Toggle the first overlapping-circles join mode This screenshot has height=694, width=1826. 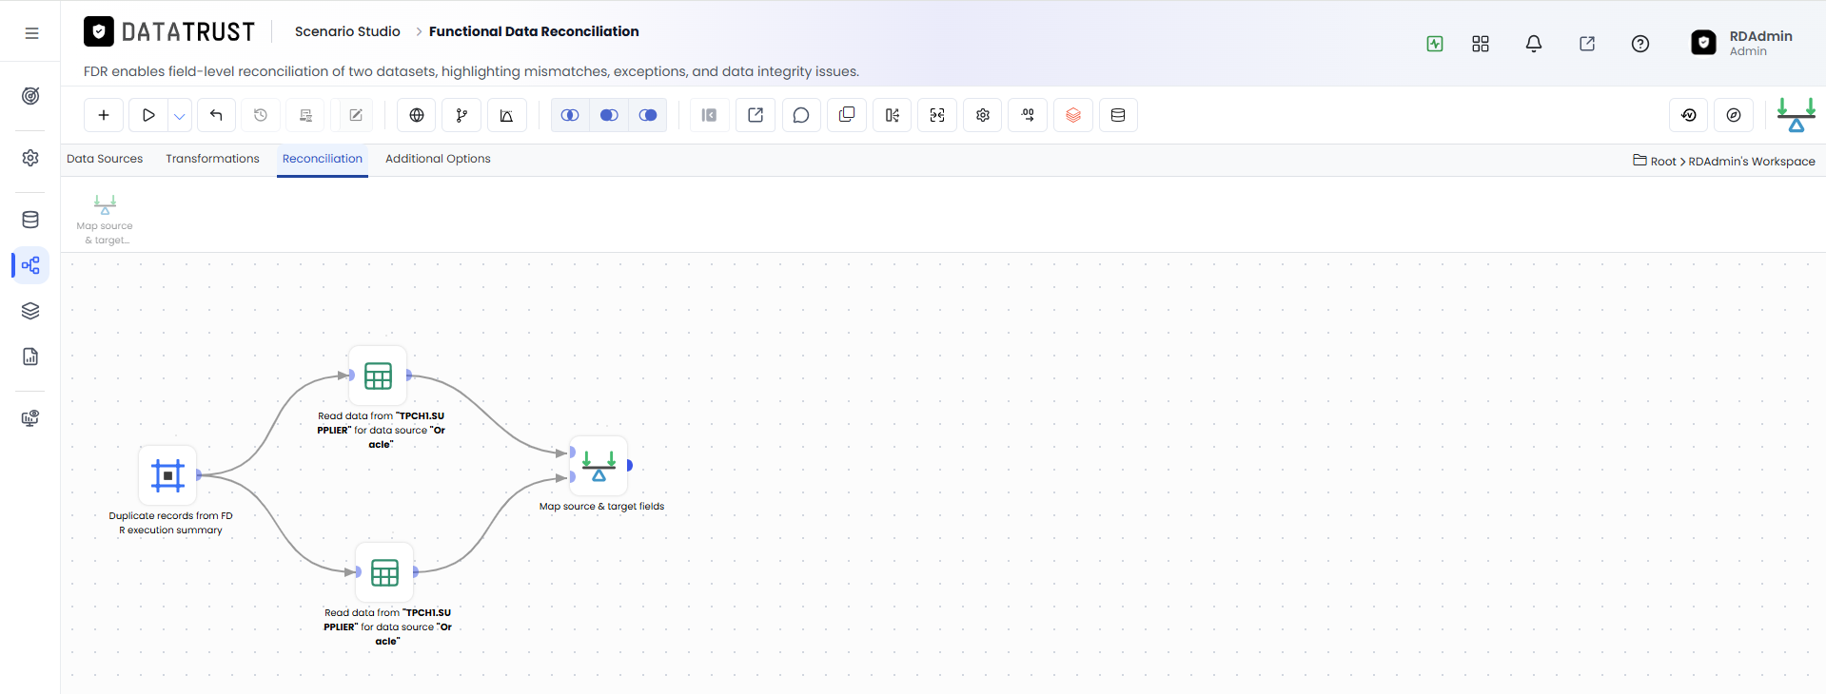(570, 115)
